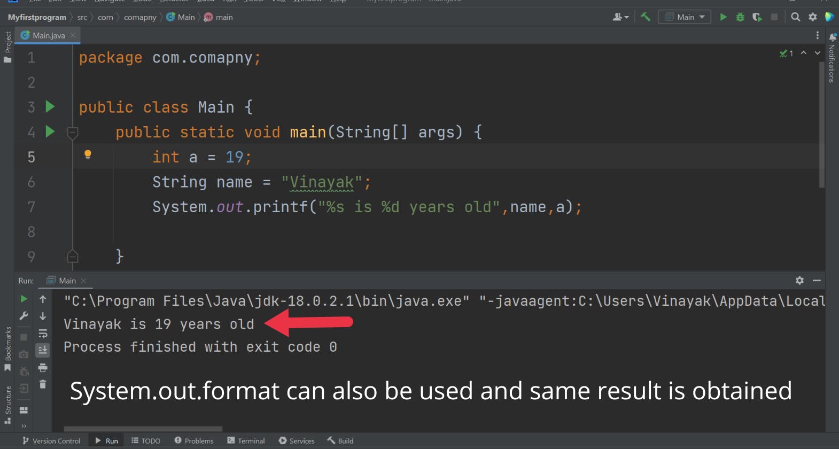Click the console horizontal scrollbar
The image size is (839, 449).
click(143, 429)
